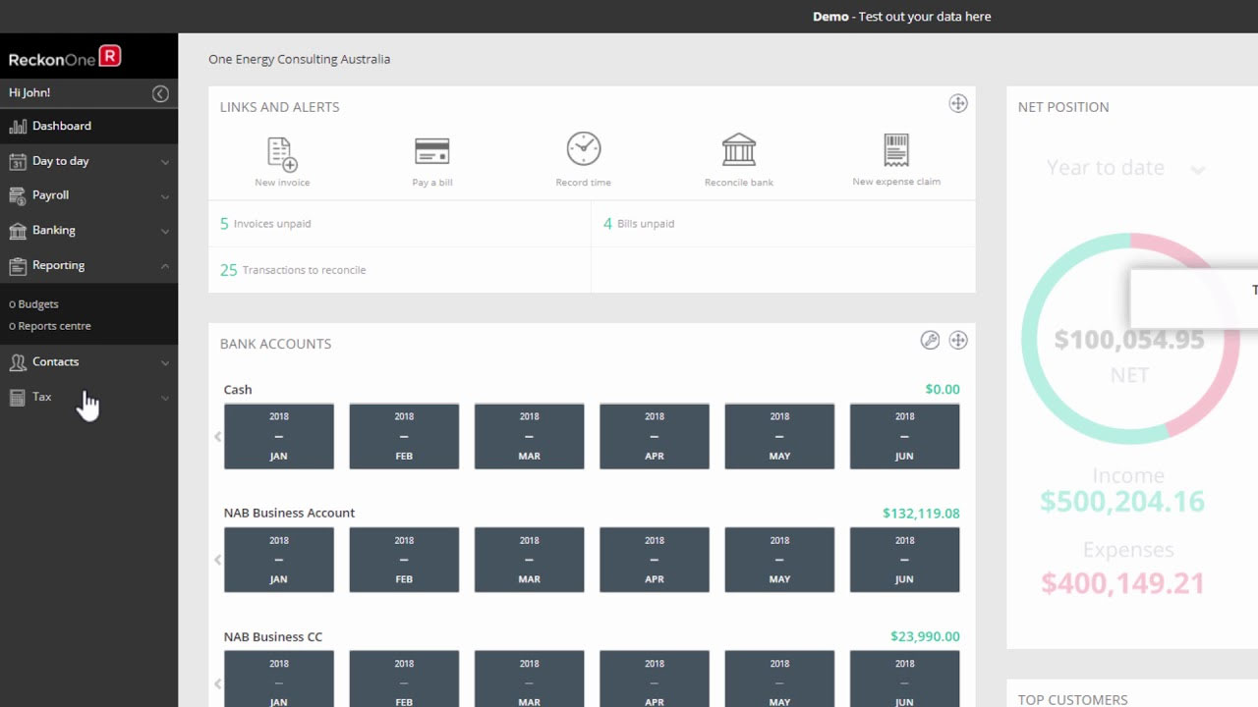The width and height of the screenshot is (1258, 707).
Task: Collapse the Reporting menu
Action: pos(88,265)
